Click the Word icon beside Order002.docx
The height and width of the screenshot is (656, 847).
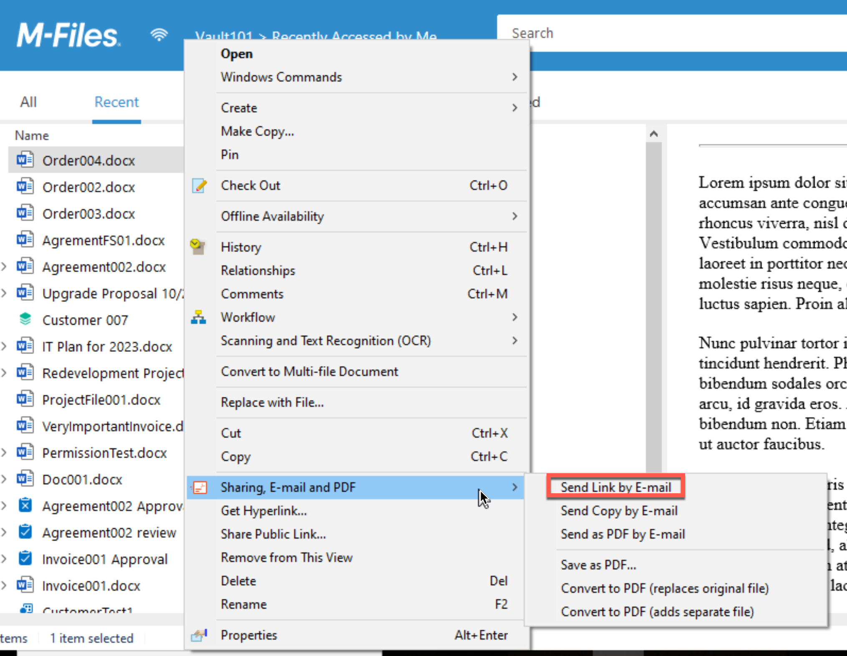(25, 187)
